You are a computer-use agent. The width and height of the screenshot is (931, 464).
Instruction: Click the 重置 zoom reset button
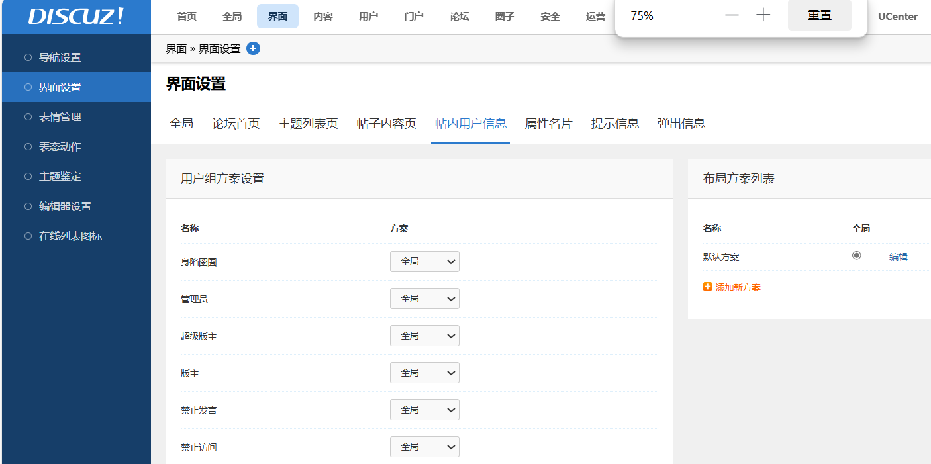(819, 15)
